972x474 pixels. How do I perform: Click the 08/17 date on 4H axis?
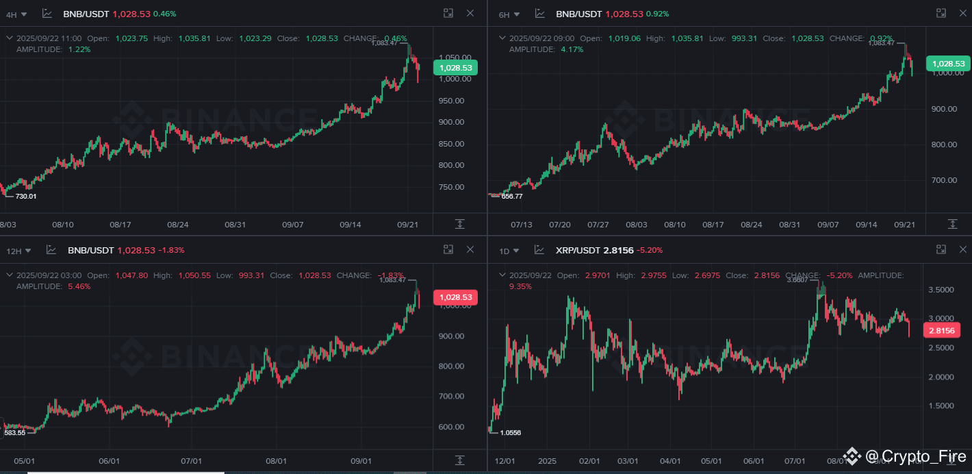pos(120,224)
